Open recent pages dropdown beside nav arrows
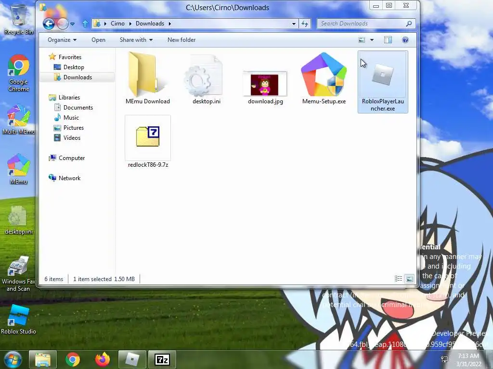493x369 pixels. pos(73,24)
